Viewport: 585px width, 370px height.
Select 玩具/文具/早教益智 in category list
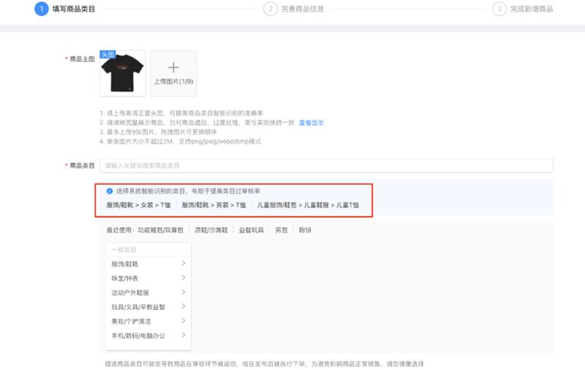[138, 307]
